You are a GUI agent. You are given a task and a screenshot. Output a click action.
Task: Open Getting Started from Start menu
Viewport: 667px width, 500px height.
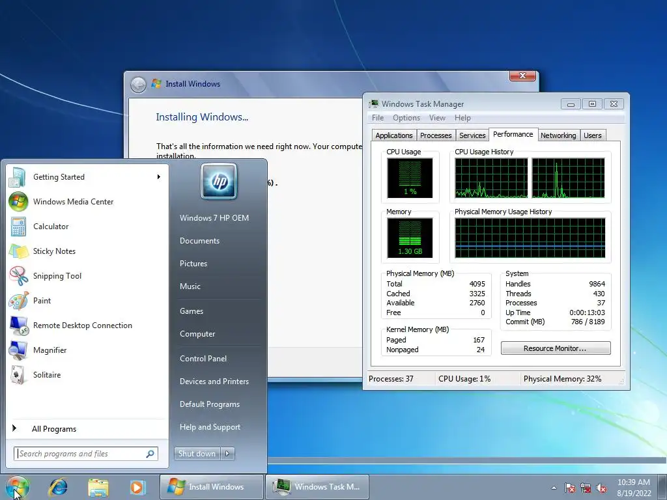(x=87, y=177)
